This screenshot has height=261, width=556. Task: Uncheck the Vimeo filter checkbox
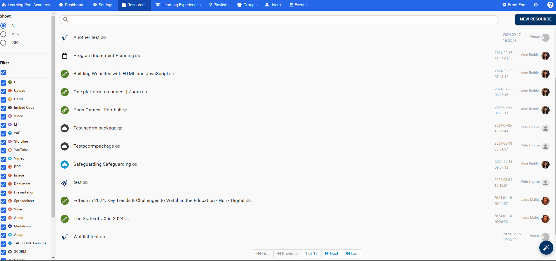click(x=3, y=159)
